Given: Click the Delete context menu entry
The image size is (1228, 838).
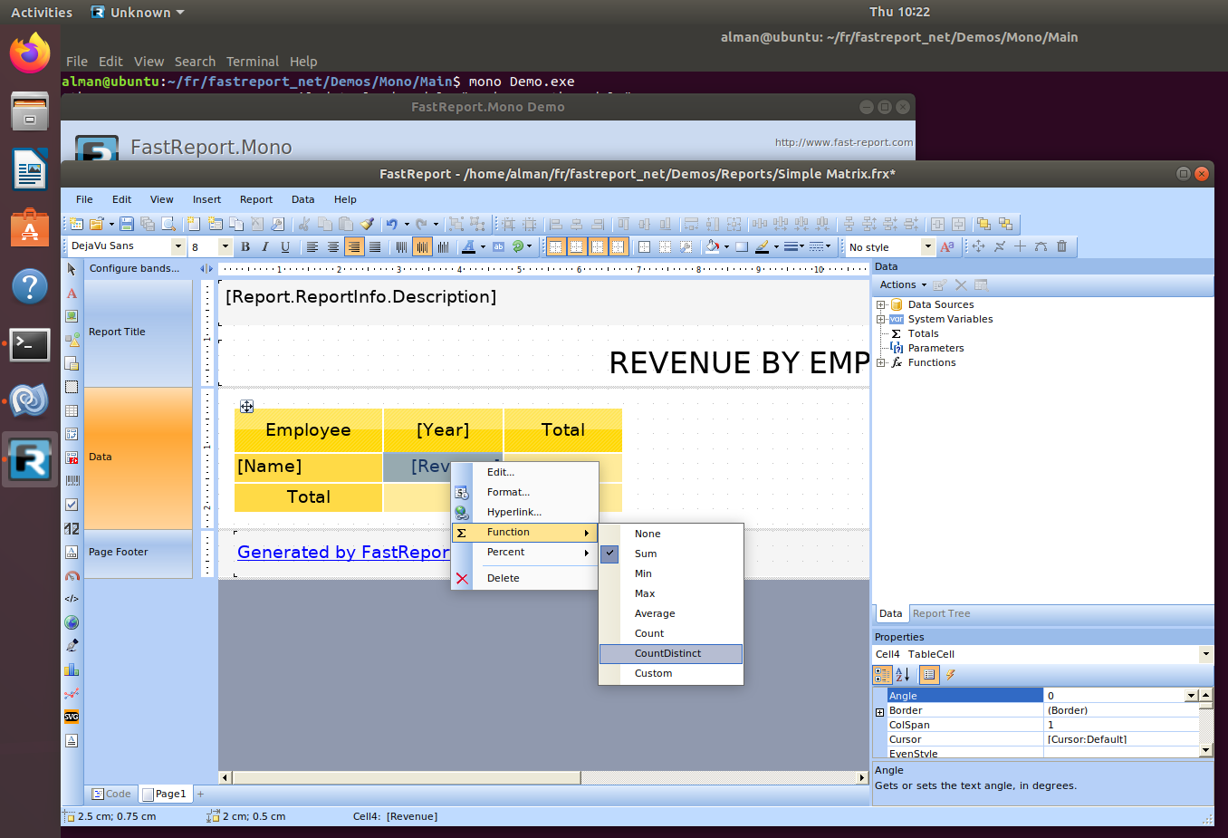Looking at the screenshot, I should 525,578.
